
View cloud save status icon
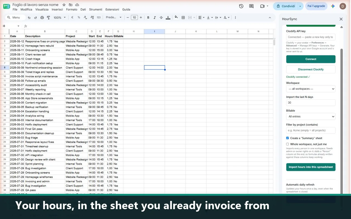(x=77, y=5)
